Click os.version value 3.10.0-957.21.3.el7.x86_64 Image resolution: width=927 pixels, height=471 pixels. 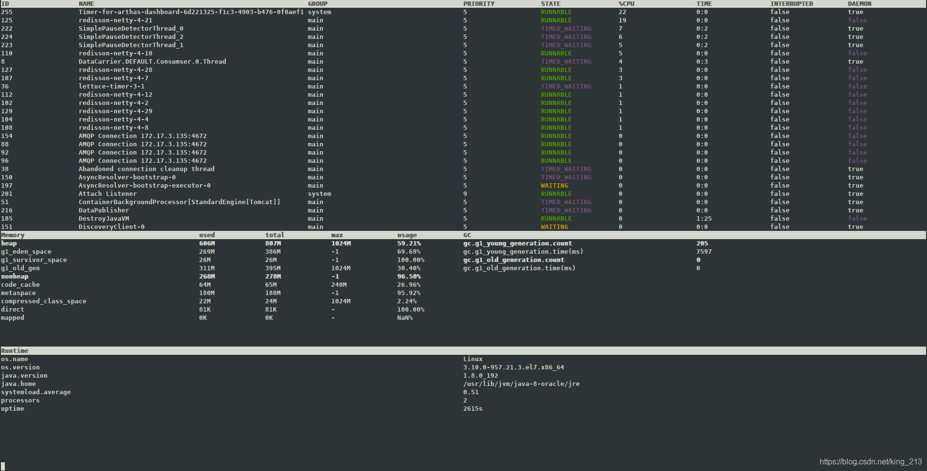(514, 367)
